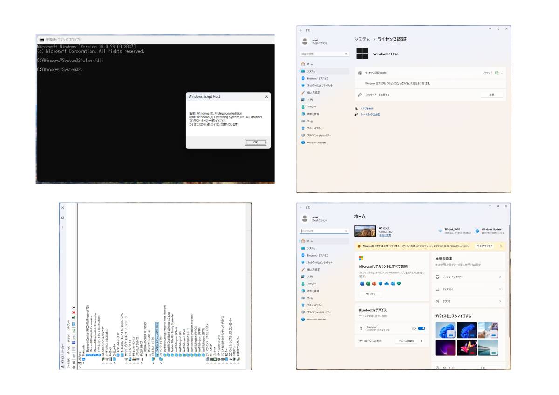Open ヘルプ(H) menu in Device Manager

pyautogui.click(x=68, y=325)
